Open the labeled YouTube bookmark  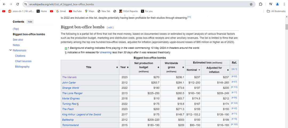coord(75,11)
